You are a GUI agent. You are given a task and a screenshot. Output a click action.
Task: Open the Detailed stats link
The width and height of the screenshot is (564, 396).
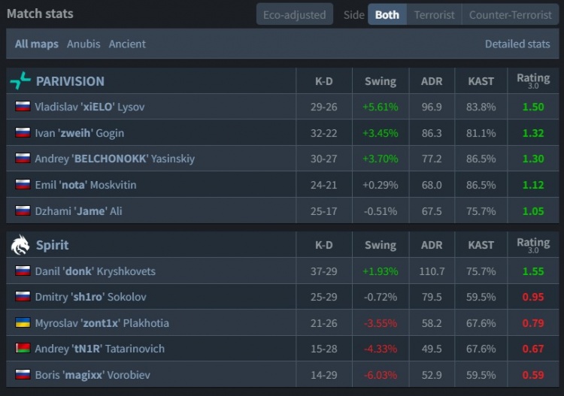click(517, 44)
